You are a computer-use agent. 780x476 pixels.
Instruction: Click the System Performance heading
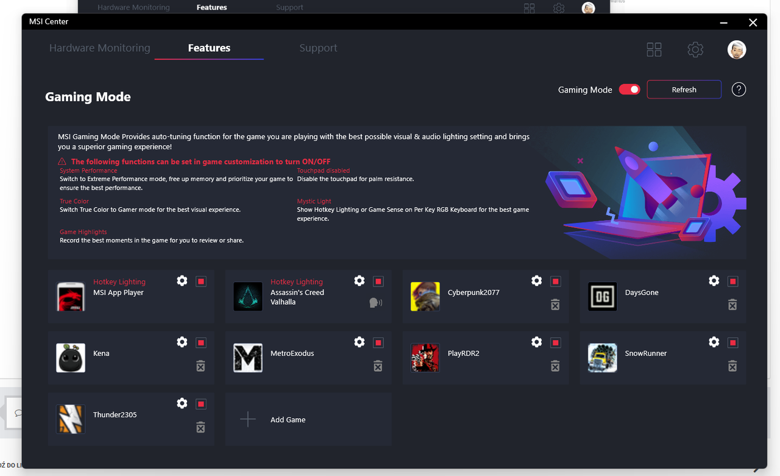[88, 171]
